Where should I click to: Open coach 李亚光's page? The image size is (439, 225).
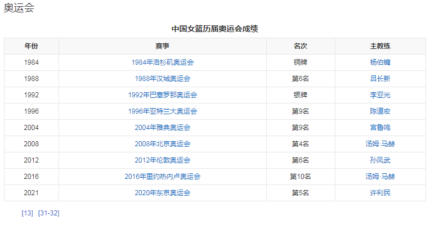click(380, 95)
